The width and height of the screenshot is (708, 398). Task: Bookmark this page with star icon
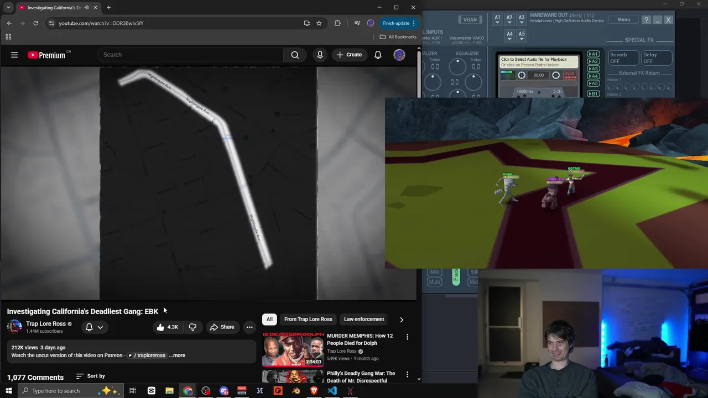click(319, 23)
